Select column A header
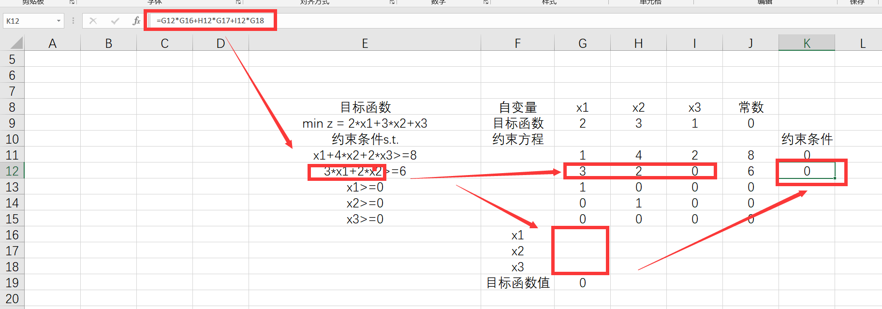 [53, 44]
